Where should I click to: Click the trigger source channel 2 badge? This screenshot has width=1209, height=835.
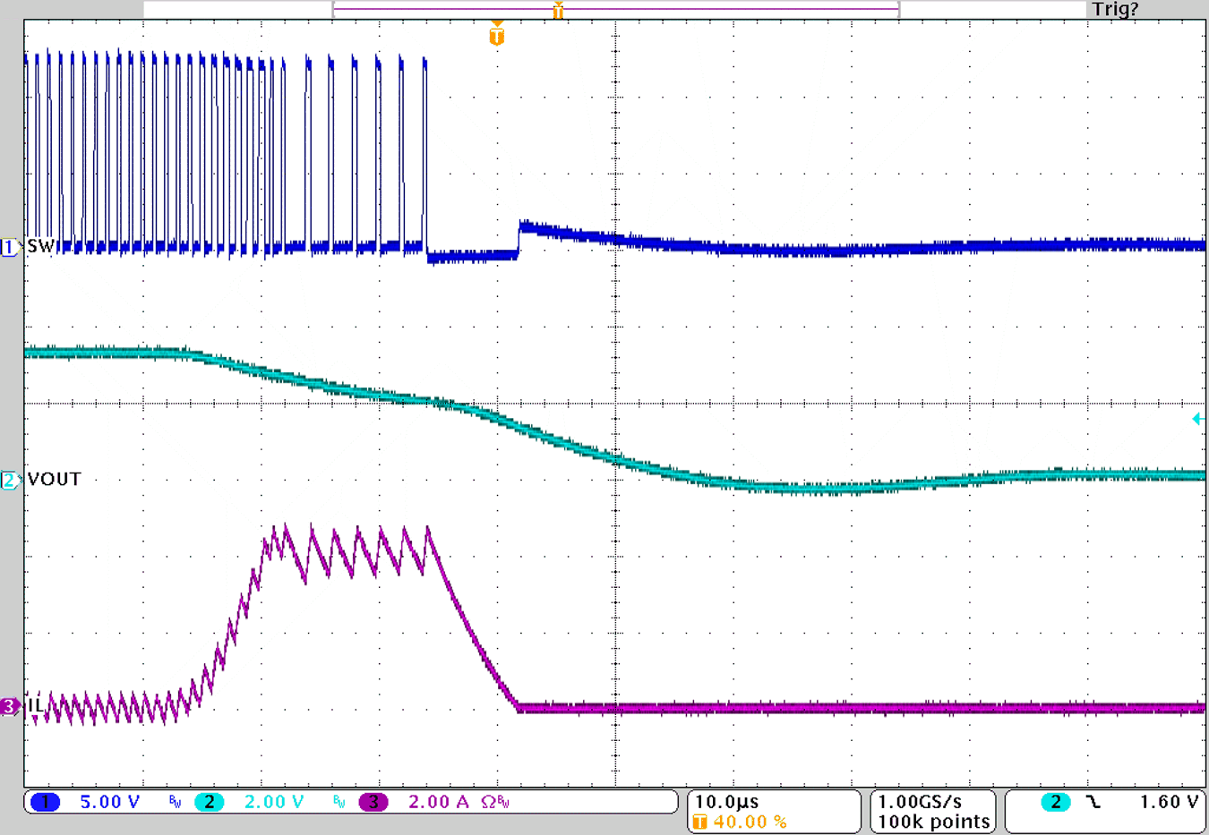point(1055,802)
